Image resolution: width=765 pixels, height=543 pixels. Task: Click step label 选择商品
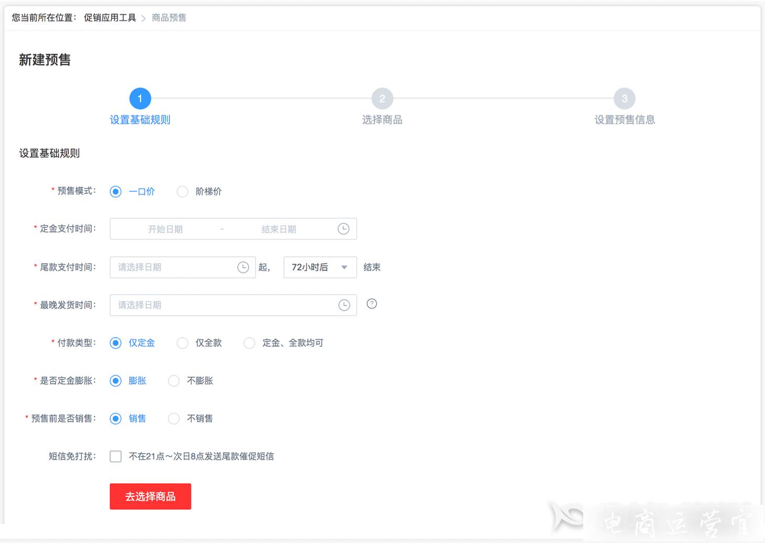coord(382,120)
